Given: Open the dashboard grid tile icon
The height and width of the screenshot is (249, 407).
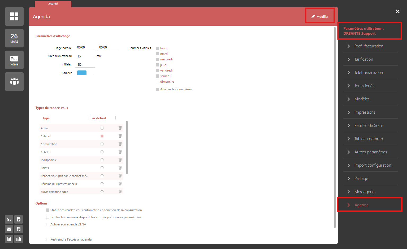Looking at the screenshot, I should coord(14,16).
